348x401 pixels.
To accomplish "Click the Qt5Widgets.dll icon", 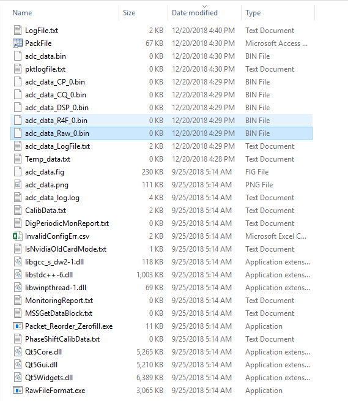I will [x=18, y=378].
